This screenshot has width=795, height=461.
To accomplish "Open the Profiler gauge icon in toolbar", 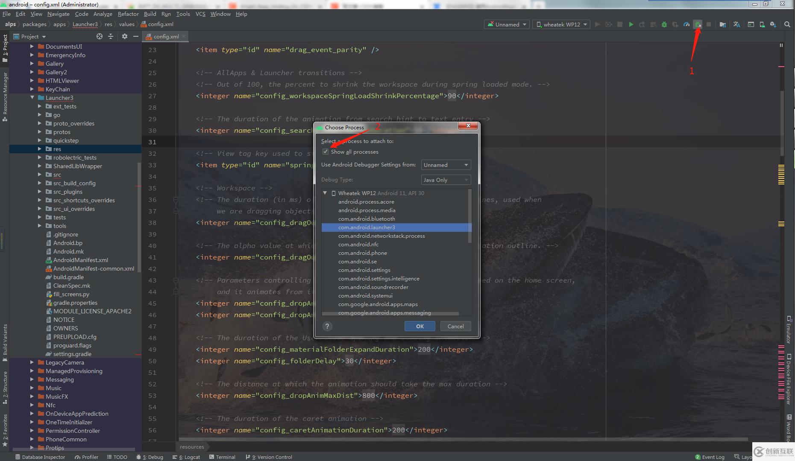I will click(x=686, y=25).
